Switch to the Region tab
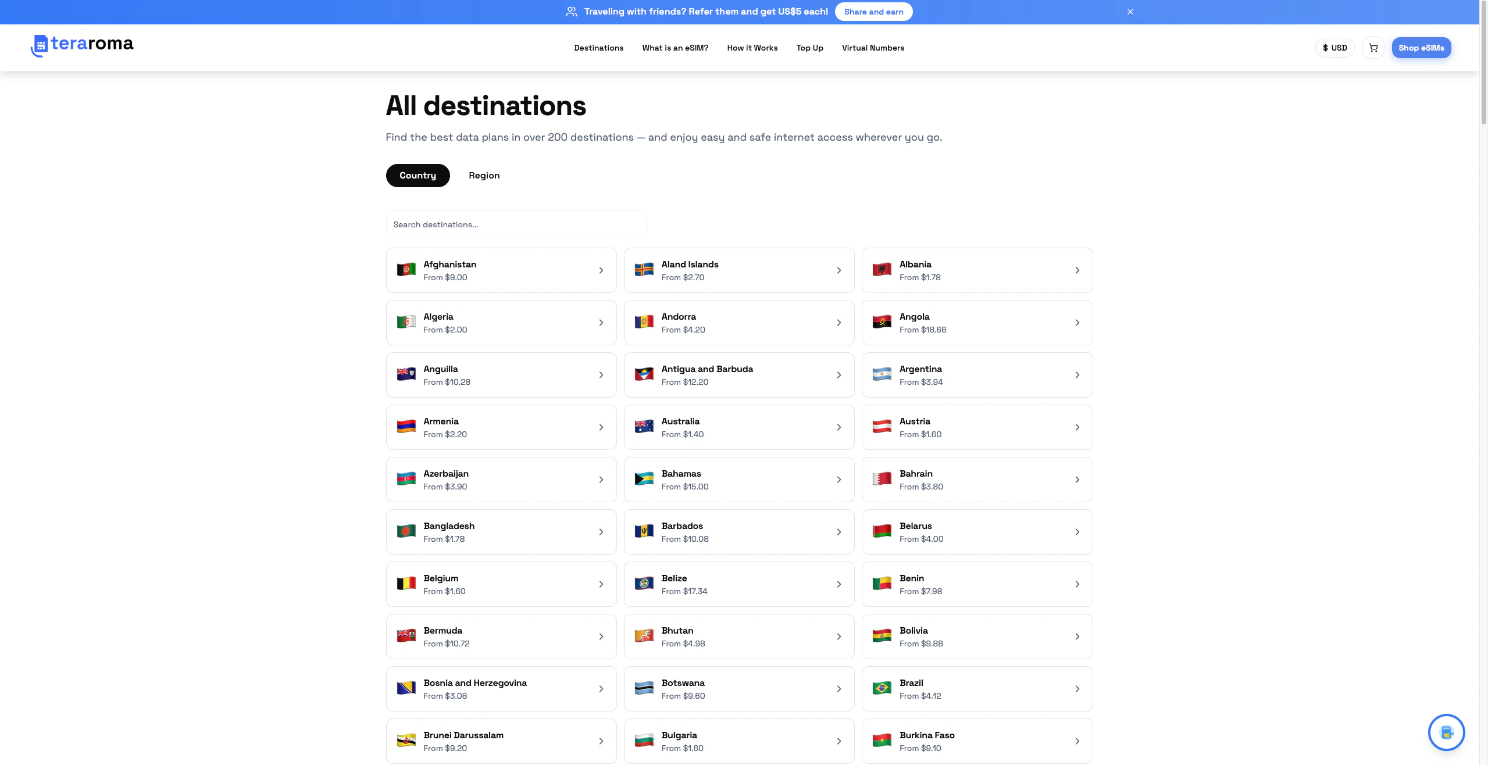This screenshot has height=765, width=1488. pos(484,176)
